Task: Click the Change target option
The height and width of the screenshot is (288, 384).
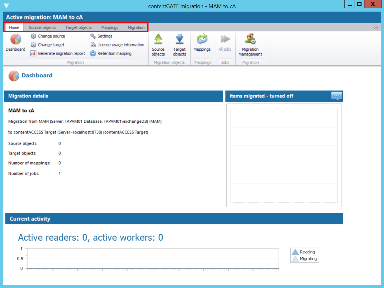Action: click(x=51, y=45)
